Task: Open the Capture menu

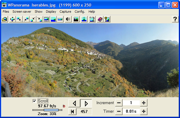Action: (65, 12)
